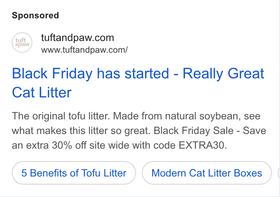Click the Sponsored label
The height and width of the screenshot is (197, 280).
point(35,15)
